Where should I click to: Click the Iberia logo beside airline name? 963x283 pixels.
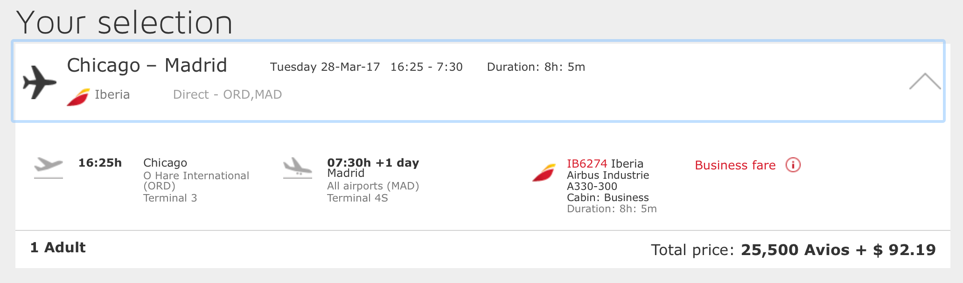pyautogui.click(x=78, y=97)
